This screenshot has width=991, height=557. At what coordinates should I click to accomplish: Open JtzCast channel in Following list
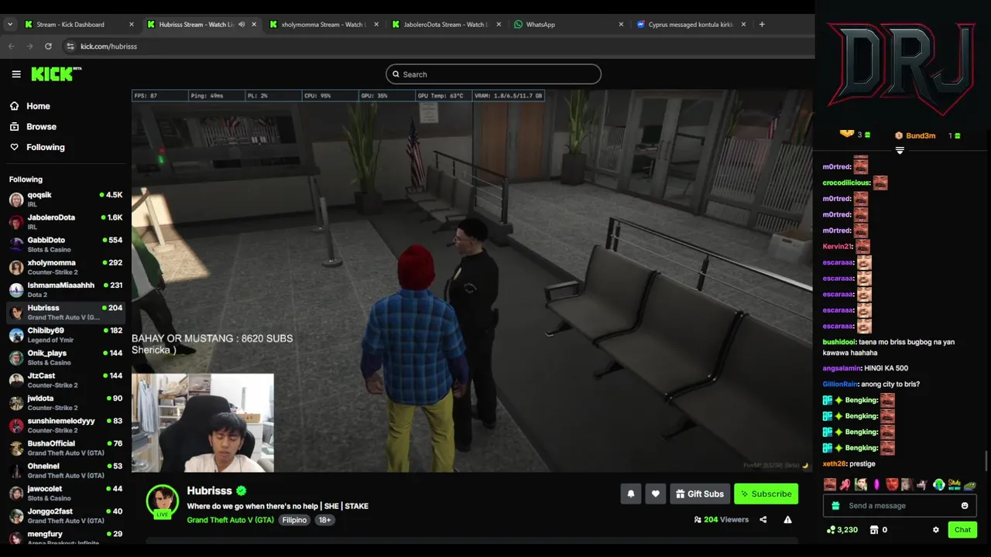pos(65,380)
